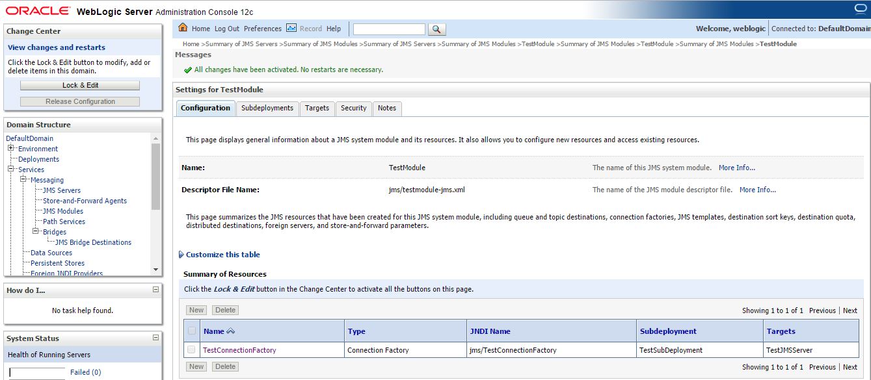Sort by the Type column header
Image resolution: width=871 pixels, height=380 pixels.
pos(356,331)
